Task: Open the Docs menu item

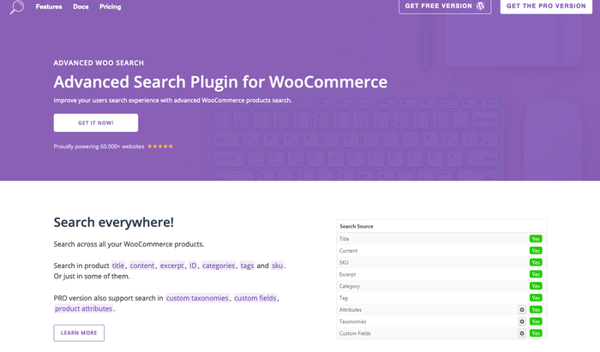Action: 81,7
